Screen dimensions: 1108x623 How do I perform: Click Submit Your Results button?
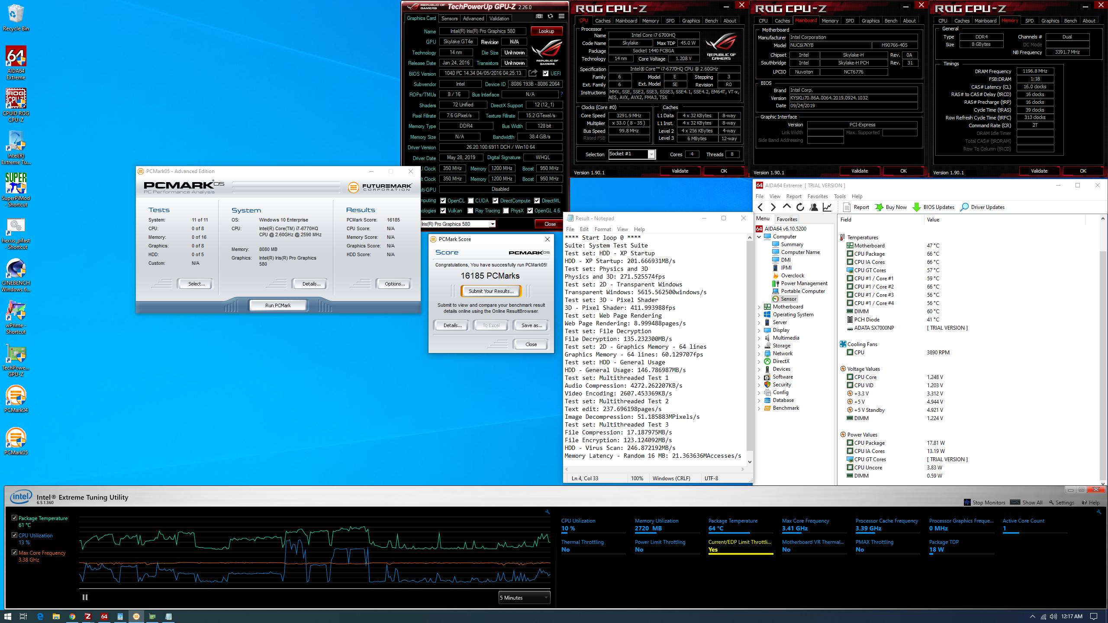491,291
